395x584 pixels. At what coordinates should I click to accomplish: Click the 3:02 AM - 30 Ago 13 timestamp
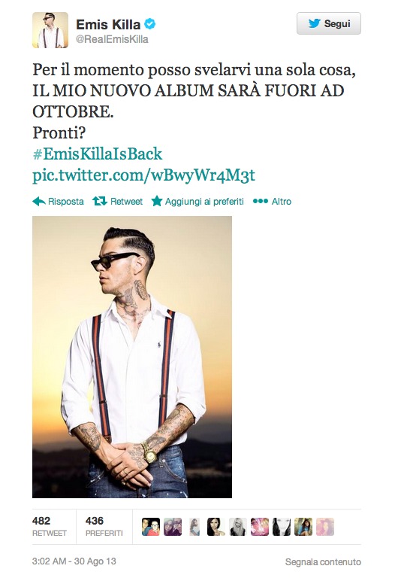point(74,561)
